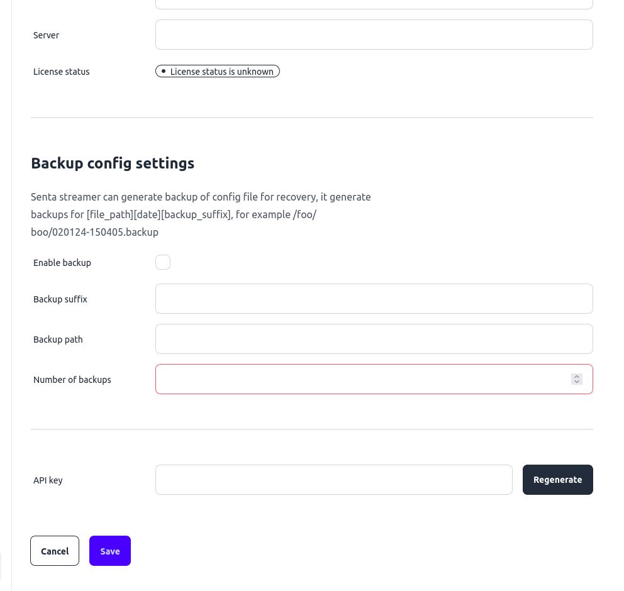
Task: Toggle the Enable backup switch
Action: (163, 262)
